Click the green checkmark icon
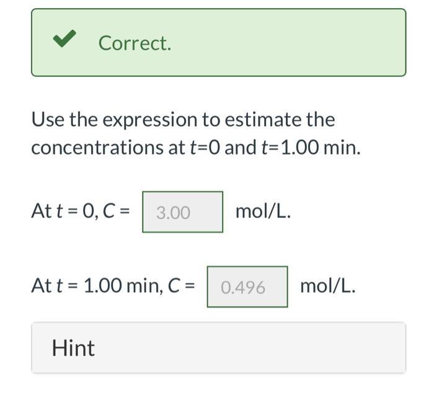 tap(64, 38)
